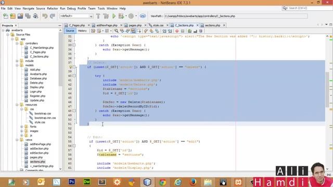333x187 pixels.
Task: Expand the images folder node
Action: tap(22, 131)
